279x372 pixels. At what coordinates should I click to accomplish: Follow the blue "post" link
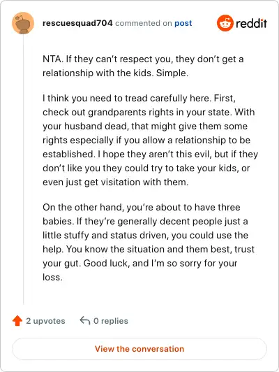click(x=183, y=23)
